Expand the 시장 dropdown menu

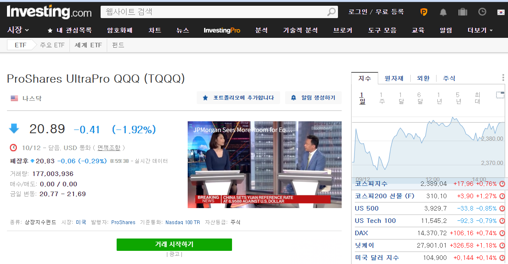tap(18, 30)
